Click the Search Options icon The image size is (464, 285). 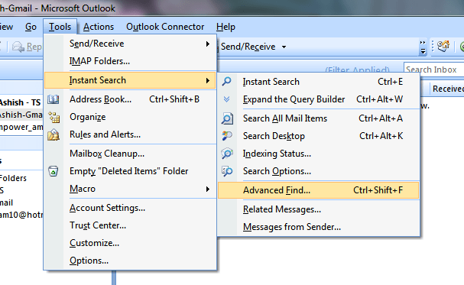(x=227, y=171)
